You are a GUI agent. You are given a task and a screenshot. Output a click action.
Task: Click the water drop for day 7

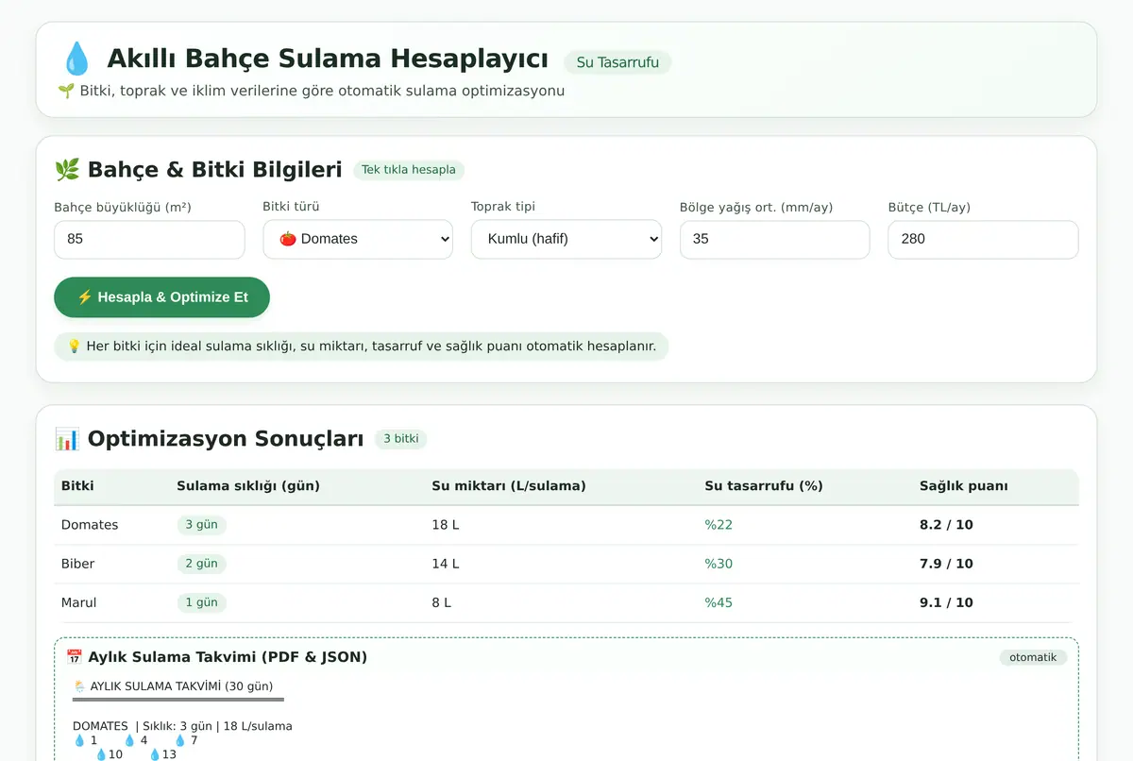pos(180,740)
